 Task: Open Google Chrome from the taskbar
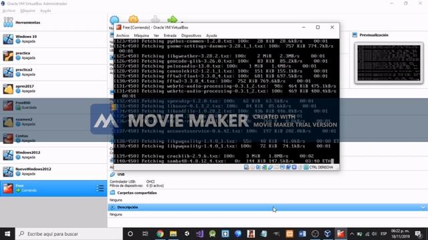tap(160, 234)
